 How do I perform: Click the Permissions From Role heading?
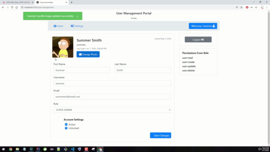[x=195, y=53]
